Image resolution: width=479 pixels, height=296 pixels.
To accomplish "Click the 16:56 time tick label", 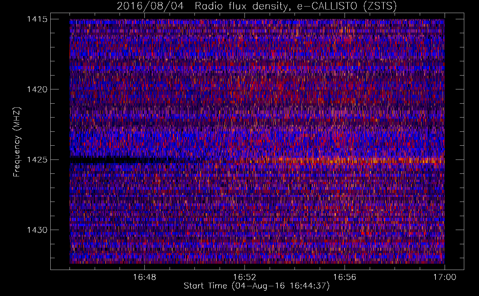I will click(x=345, y=277).
